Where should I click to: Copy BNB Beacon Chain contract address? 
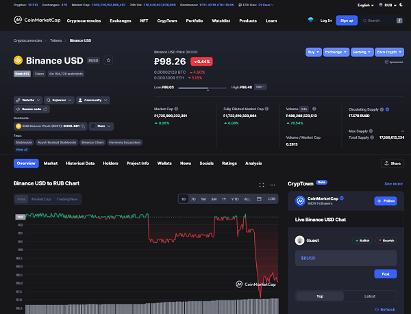(83, 126)
